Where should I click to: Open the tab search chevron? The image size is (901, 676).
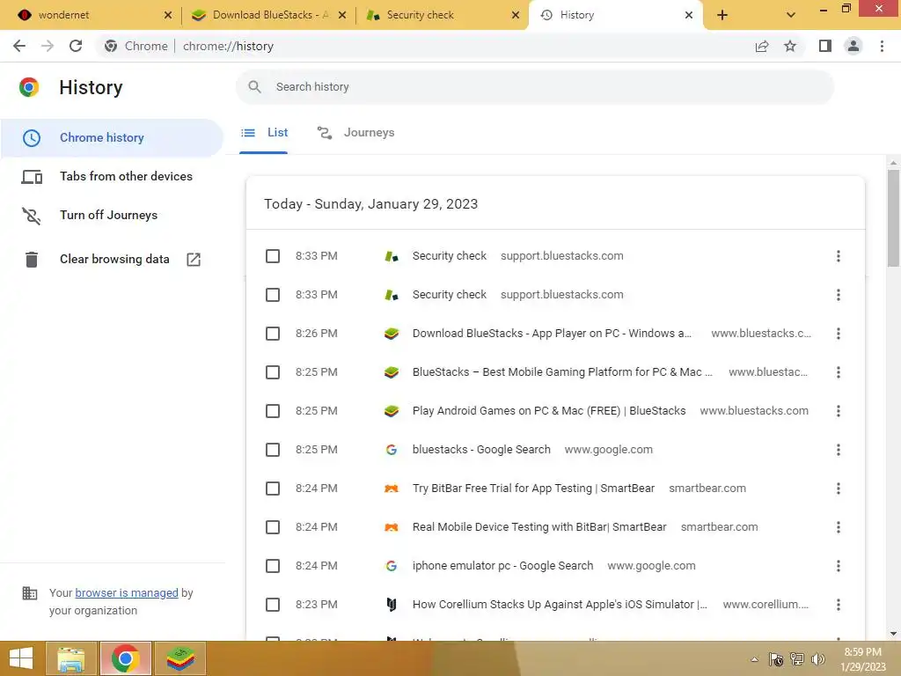pyautogui.click(x=791, y=16)
